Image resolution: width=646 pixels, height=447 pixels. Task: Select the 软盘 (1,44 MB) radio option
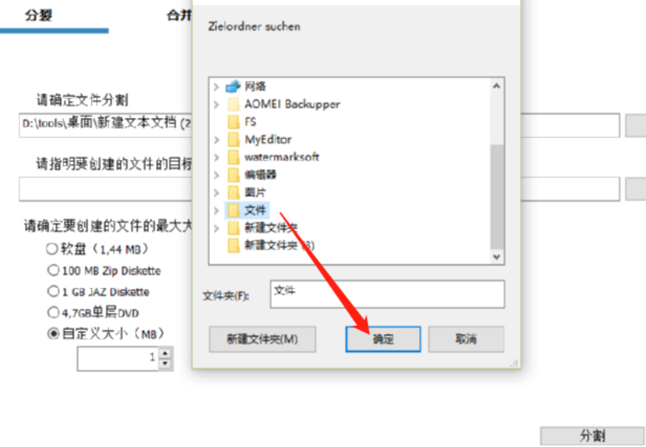tap(52, 249)
